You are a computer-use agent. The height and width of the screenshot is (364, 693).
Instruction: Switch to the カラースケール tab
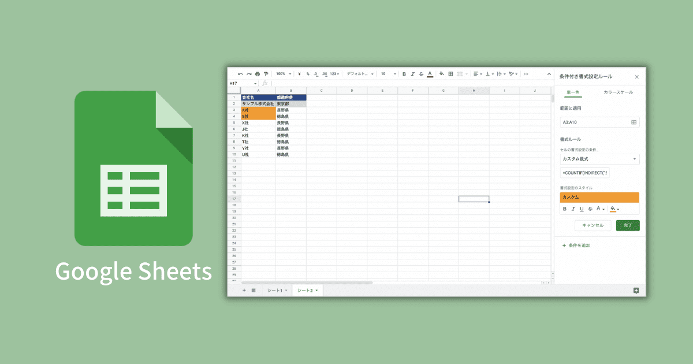pos(618,92)
